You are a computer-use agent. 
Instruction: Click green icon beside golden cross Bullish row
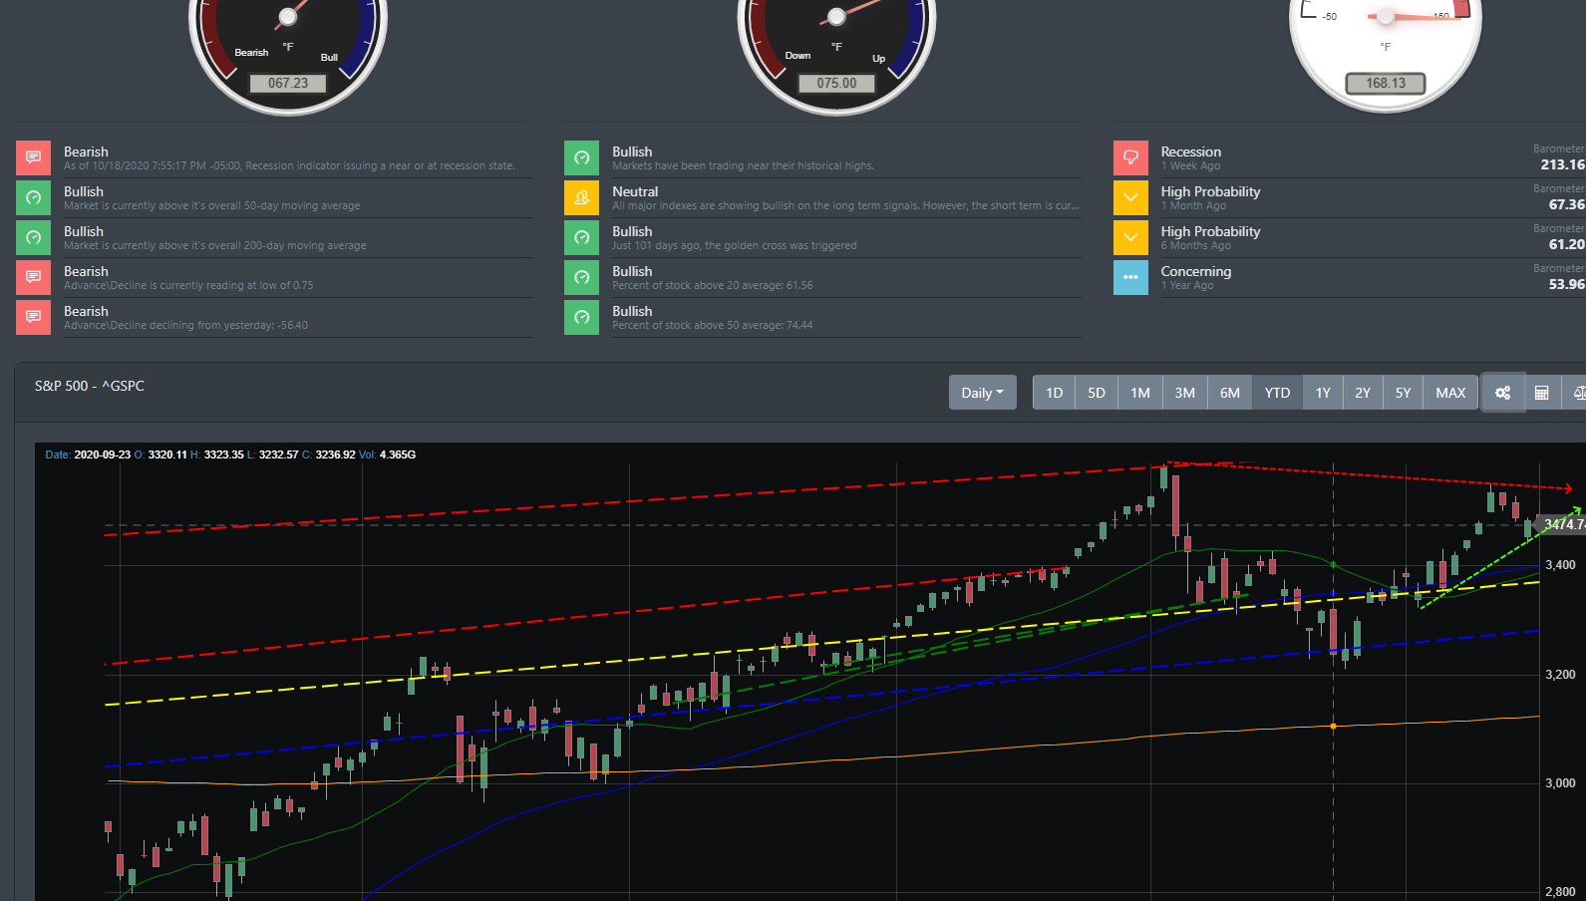coord(581,237)
